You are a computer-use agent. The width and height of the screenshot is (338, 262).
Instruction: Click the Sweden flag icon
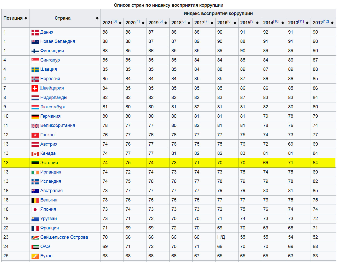(35, 70)
